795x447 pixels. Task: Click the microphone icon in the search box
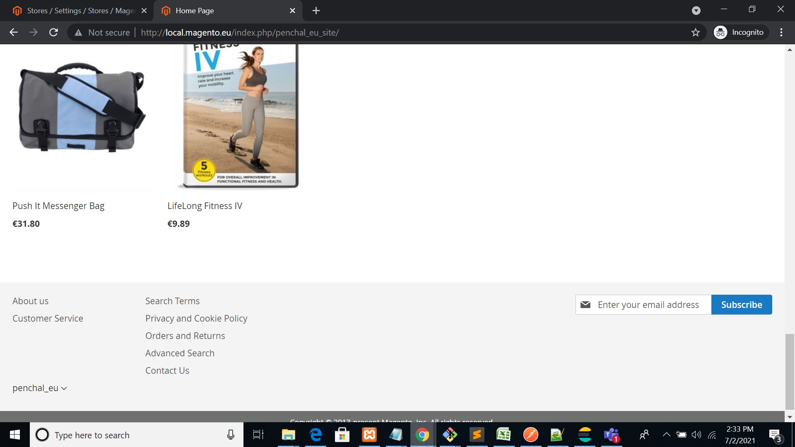[x=230, y=435]
